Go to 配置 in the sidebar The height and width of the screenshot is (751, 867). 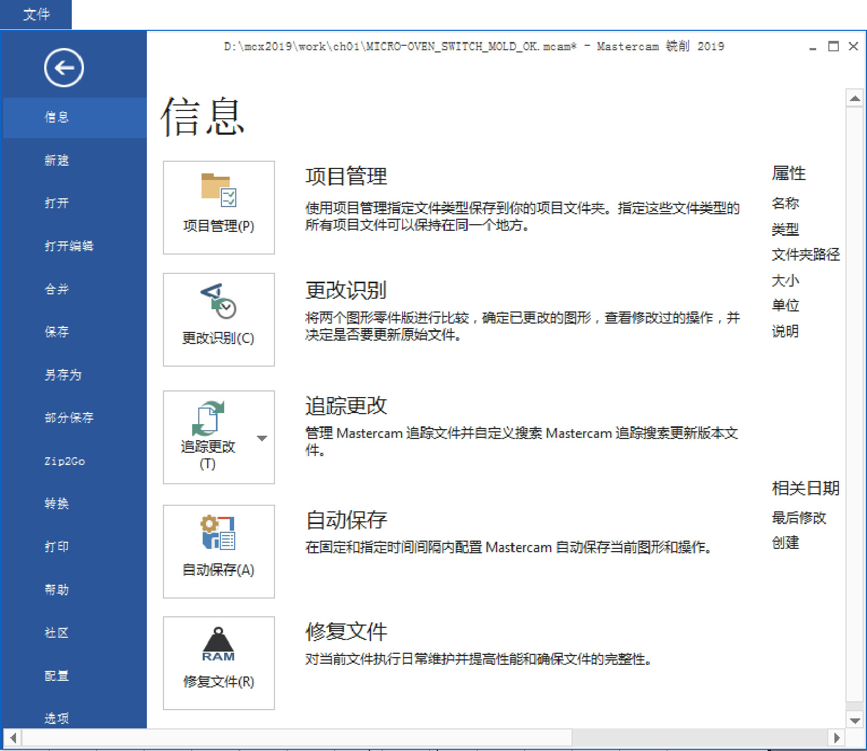click(57, 676)
